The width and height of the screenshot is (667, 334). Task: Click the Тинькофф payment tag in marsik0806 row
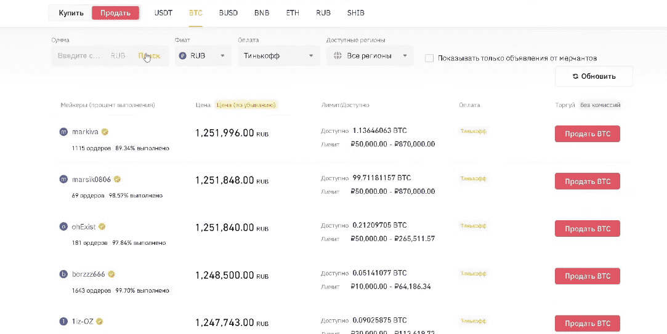coord(473,179)
